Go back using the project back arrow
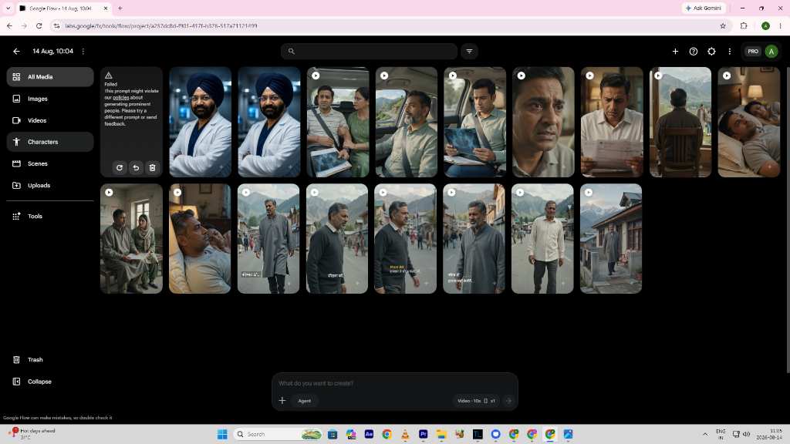790x444 pixels. tap(17, 52)
